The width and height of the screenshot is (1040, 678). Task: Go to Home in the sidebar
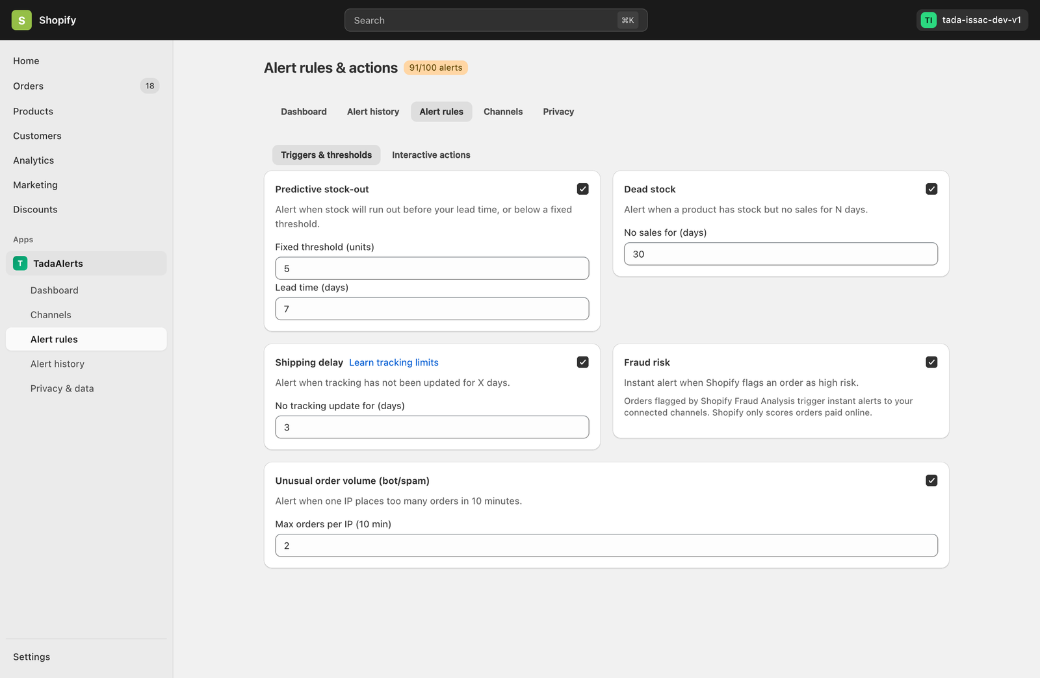point(86,61)
